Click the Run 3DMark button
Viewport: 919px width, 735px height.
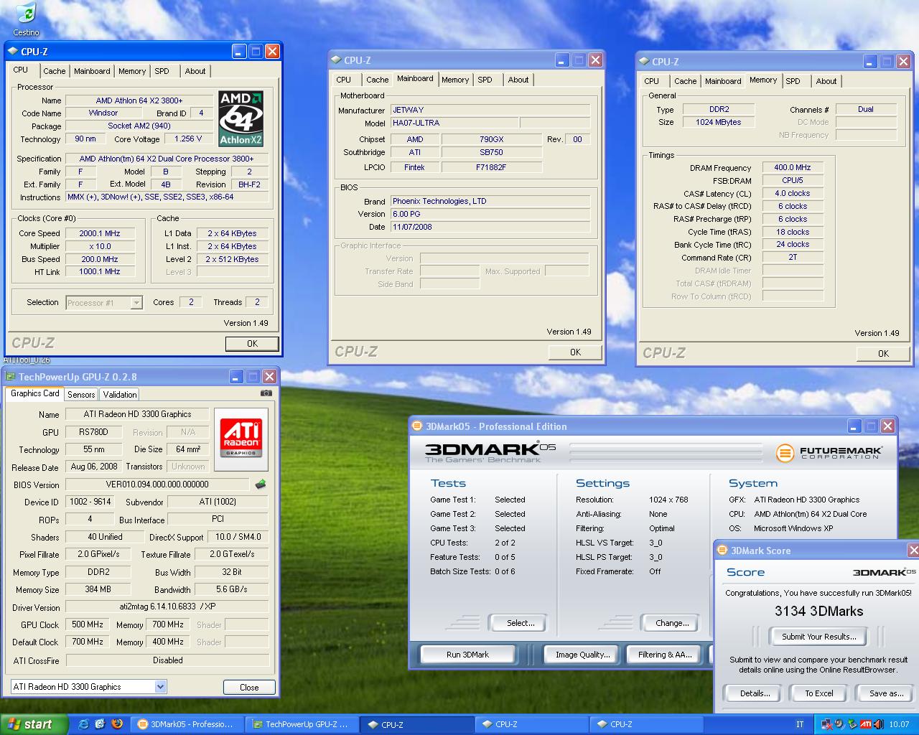[x=467, y=655]
